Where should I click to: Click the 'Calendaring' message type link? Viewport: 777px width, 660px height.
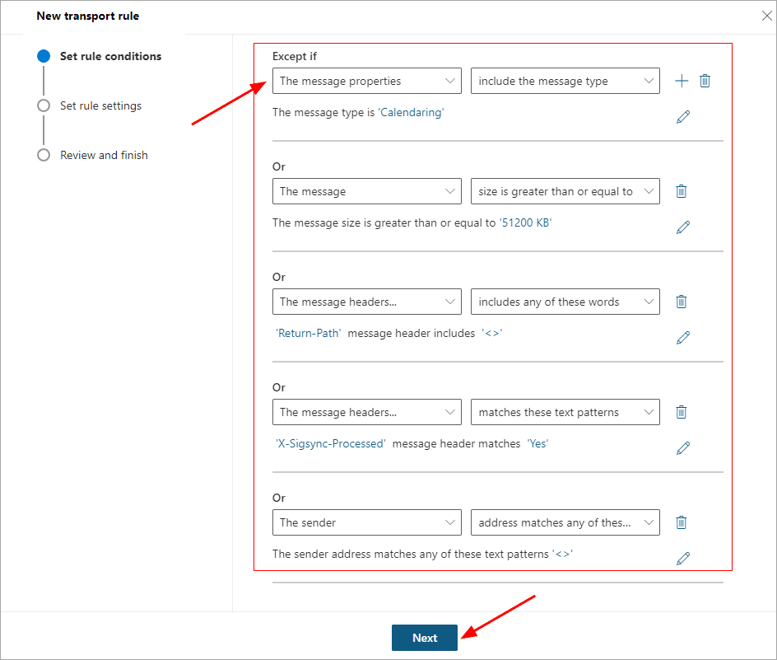point(412,113)
